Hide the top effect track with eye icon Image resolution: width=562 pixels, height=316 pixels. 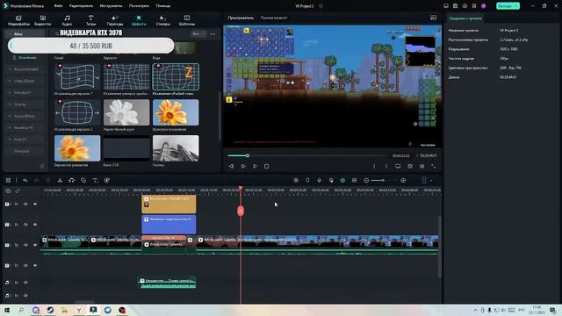(35, 204)
